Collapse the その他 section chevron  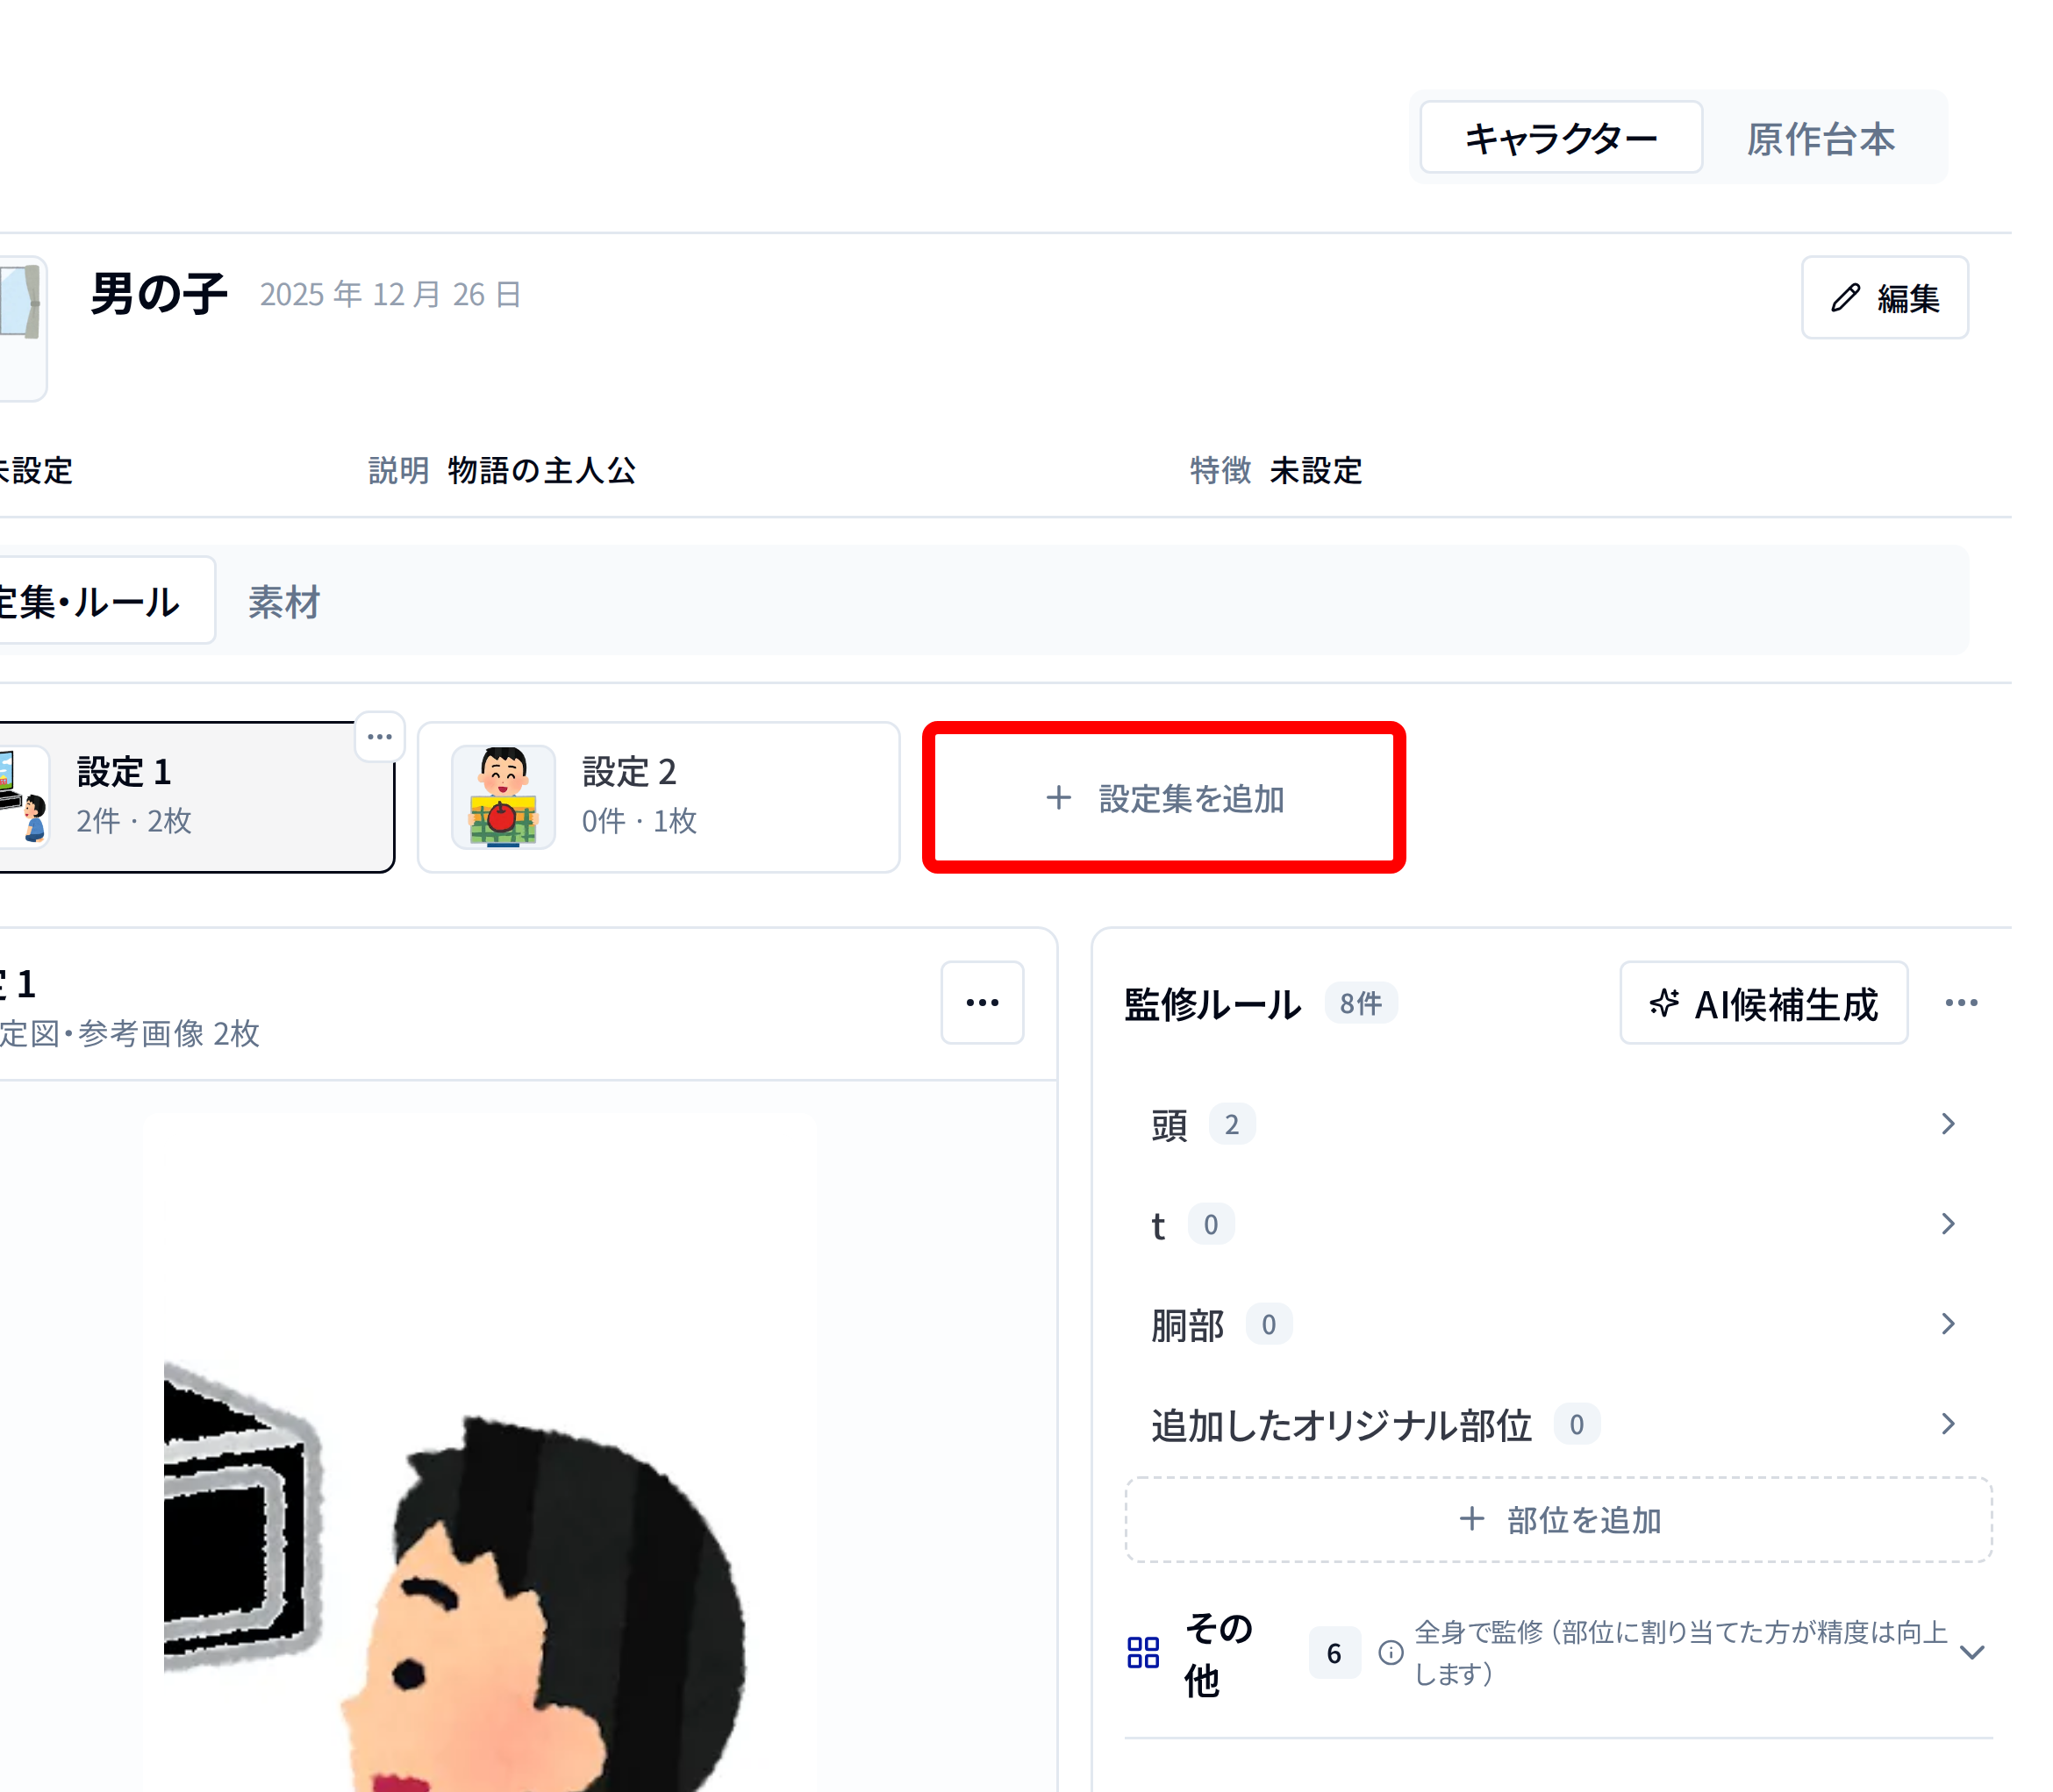tap(1971, 1653)
